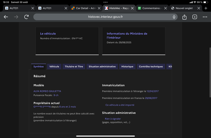Screen dimensions: 211x138
Task: Open the Véhicule report tab
Action: [x=54, y=67]
